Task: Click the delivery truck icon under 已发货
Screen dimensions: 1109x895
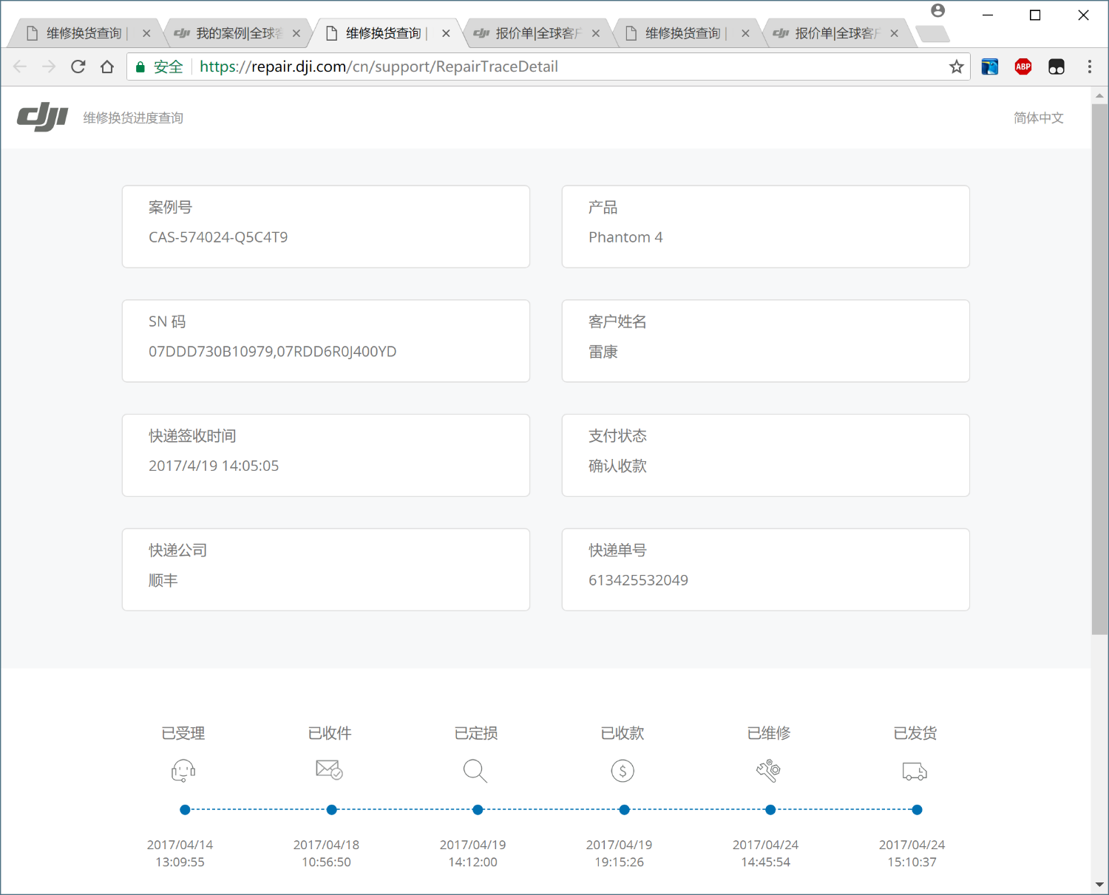Action: tap(915, 772)
